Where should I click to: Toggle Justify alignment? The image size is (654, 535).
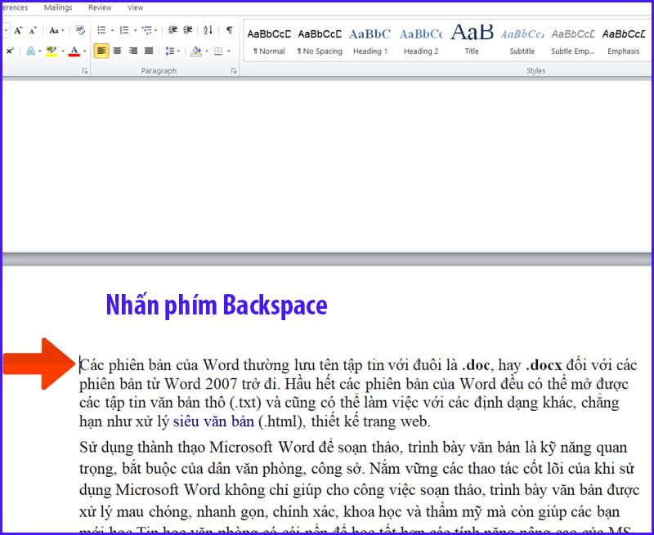149,51
